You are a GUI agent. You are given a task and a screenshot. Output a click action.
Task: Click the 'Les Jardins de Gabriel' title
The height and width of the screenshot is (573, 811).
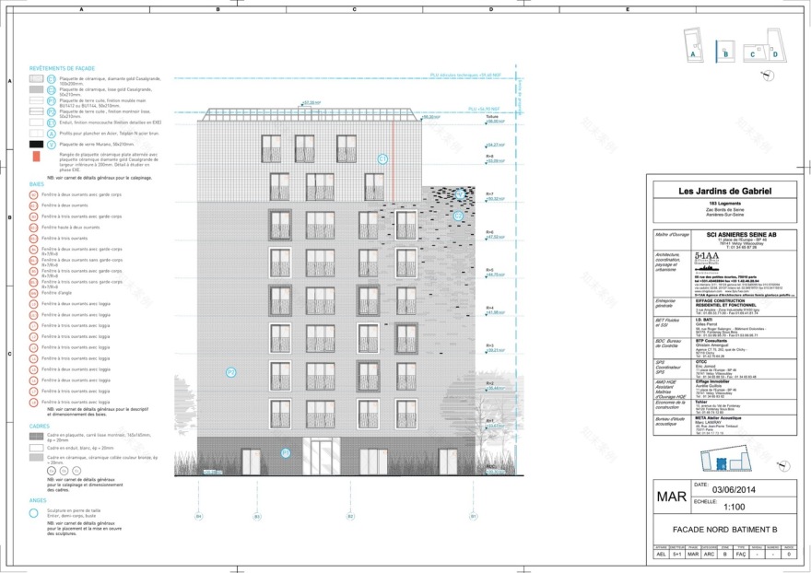click(724, 192)
